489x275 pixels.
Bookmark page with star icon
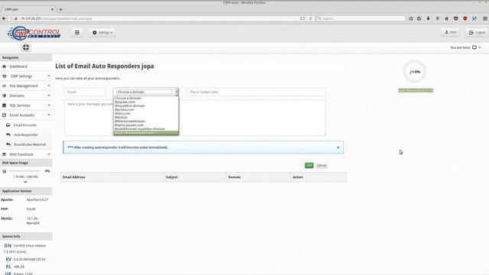(x=411, y=18)
